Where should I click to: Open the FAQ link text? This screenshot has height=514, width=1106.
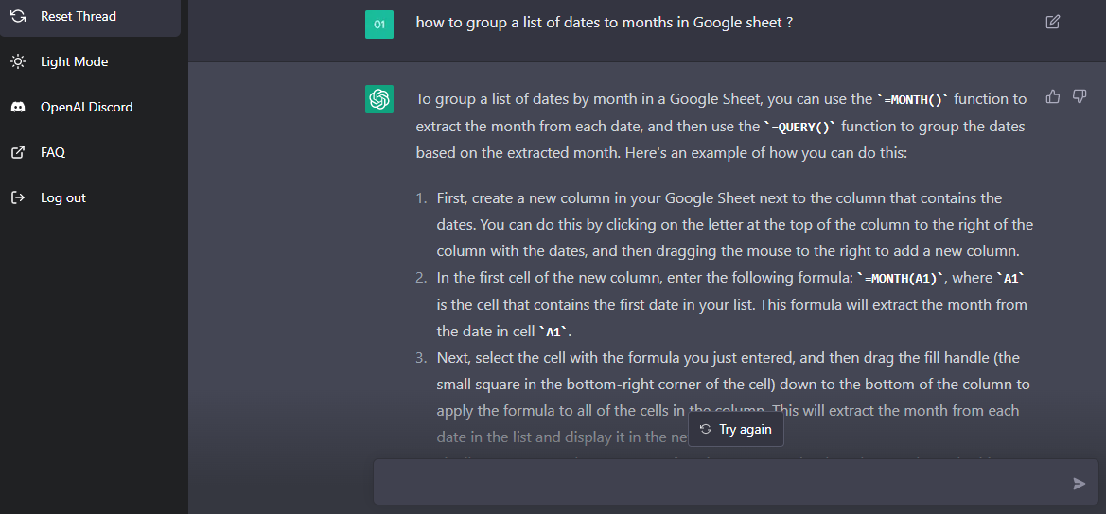(53, 152)
